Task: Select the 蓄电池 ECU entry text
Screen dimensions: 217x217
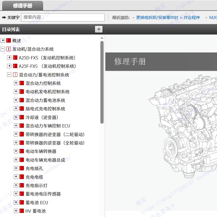Action: [37, 203]
